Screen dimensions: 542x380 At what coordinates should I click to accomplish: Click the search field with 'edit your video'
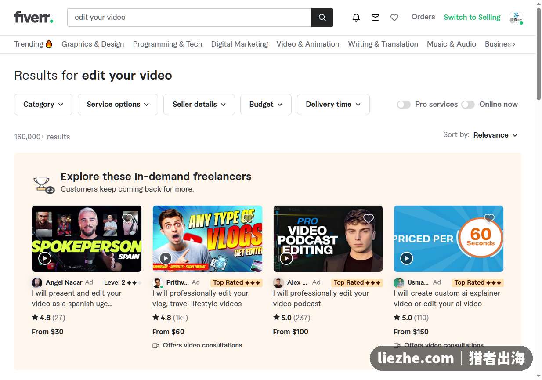[x=189, y=18]
